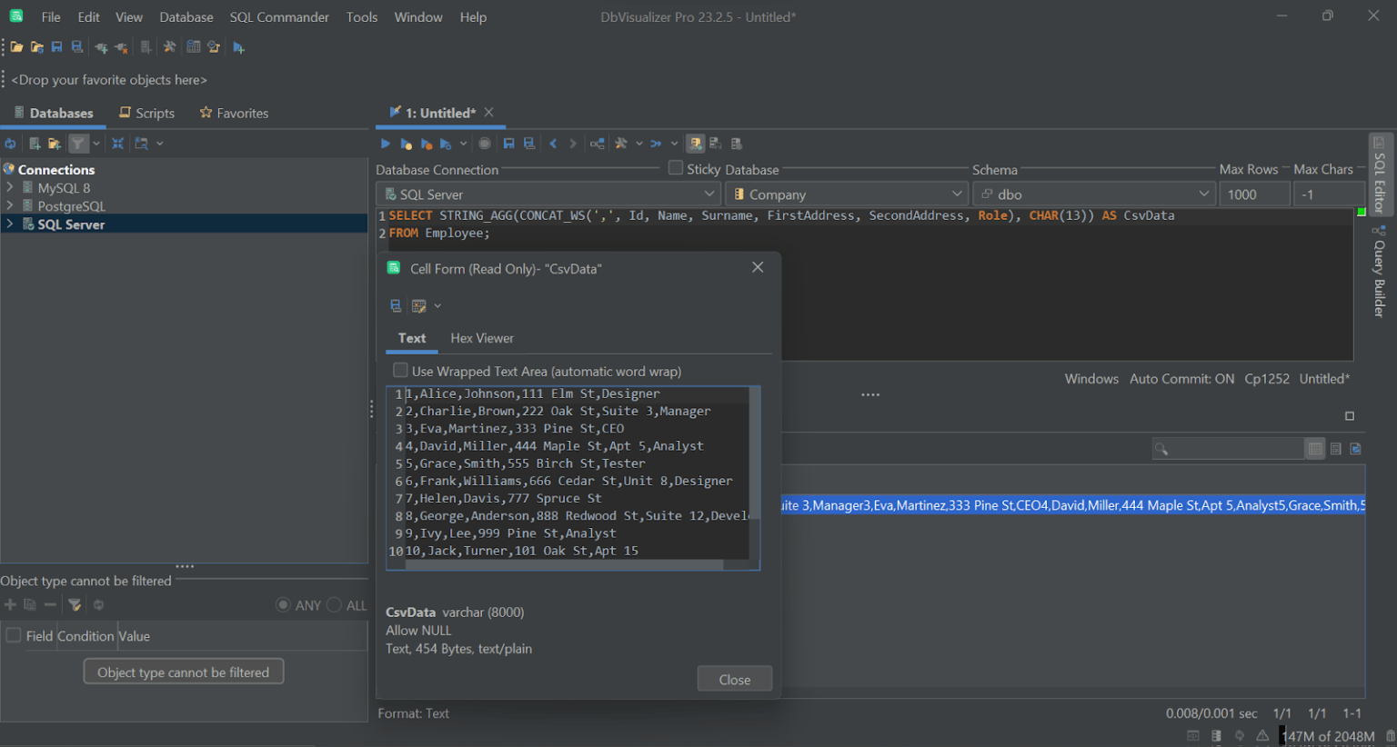This screenshot has height=747, width=1397.
Task: Open the Schema dropdown showing dbo
Action: pyautogui.click(x=1204, y=194)
